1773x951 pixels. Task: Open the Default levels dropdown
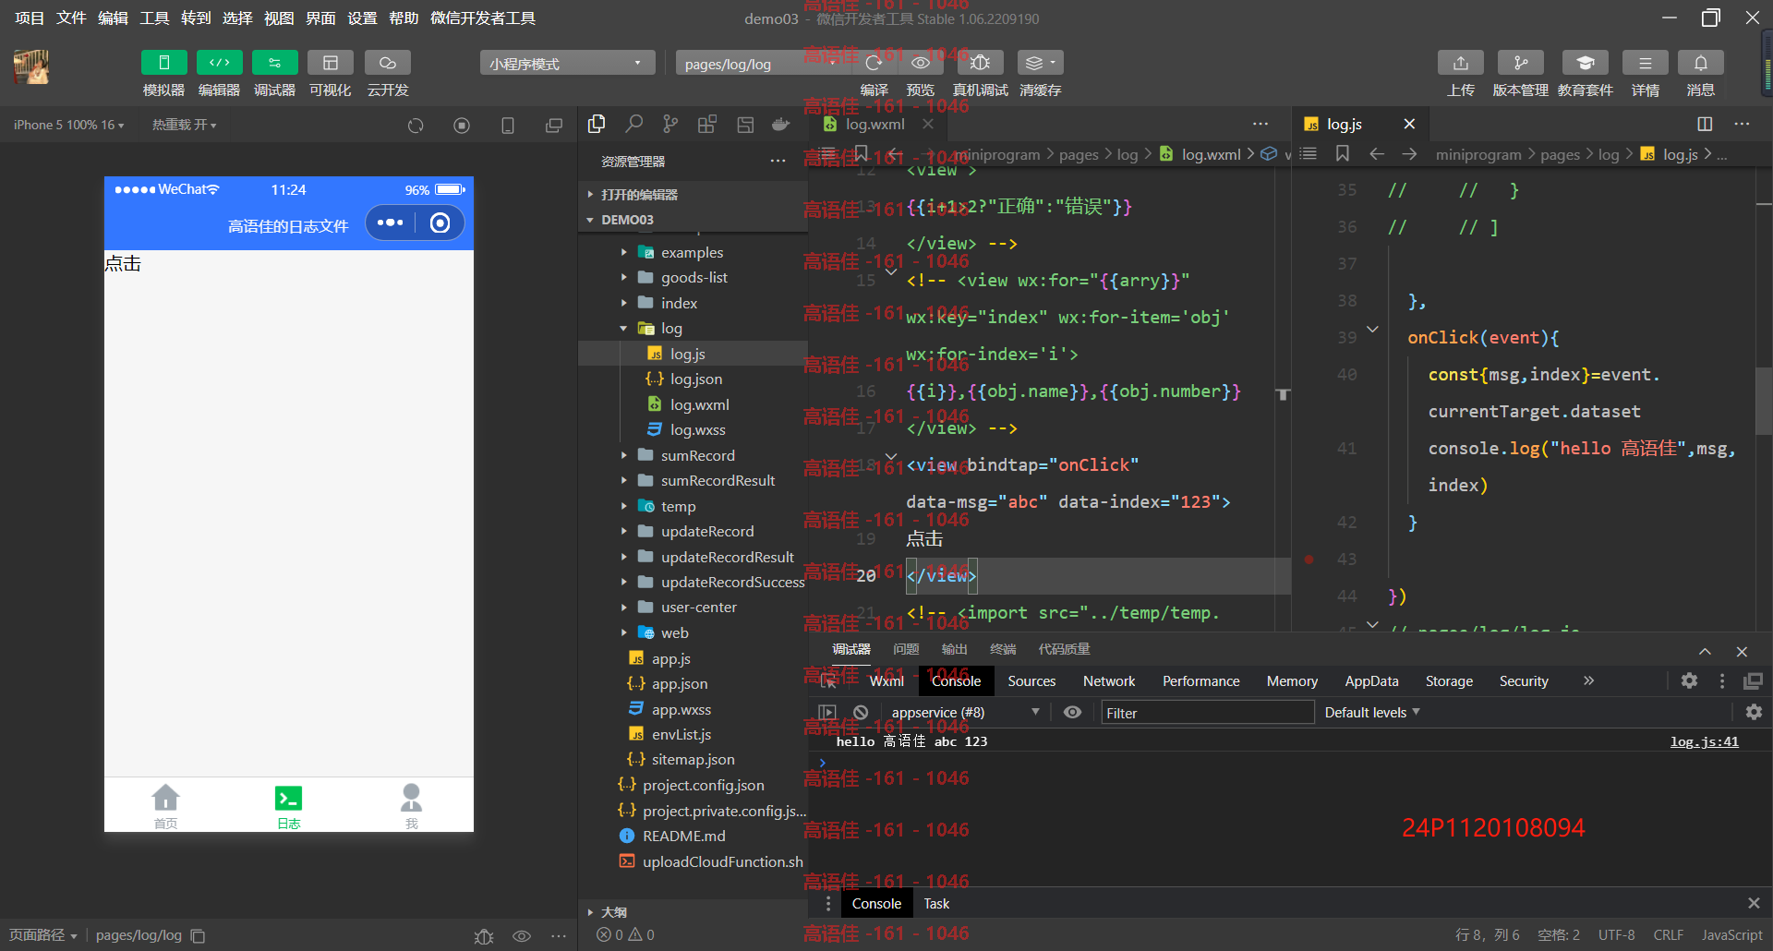pyautogui.click(x=1372, y=713)
